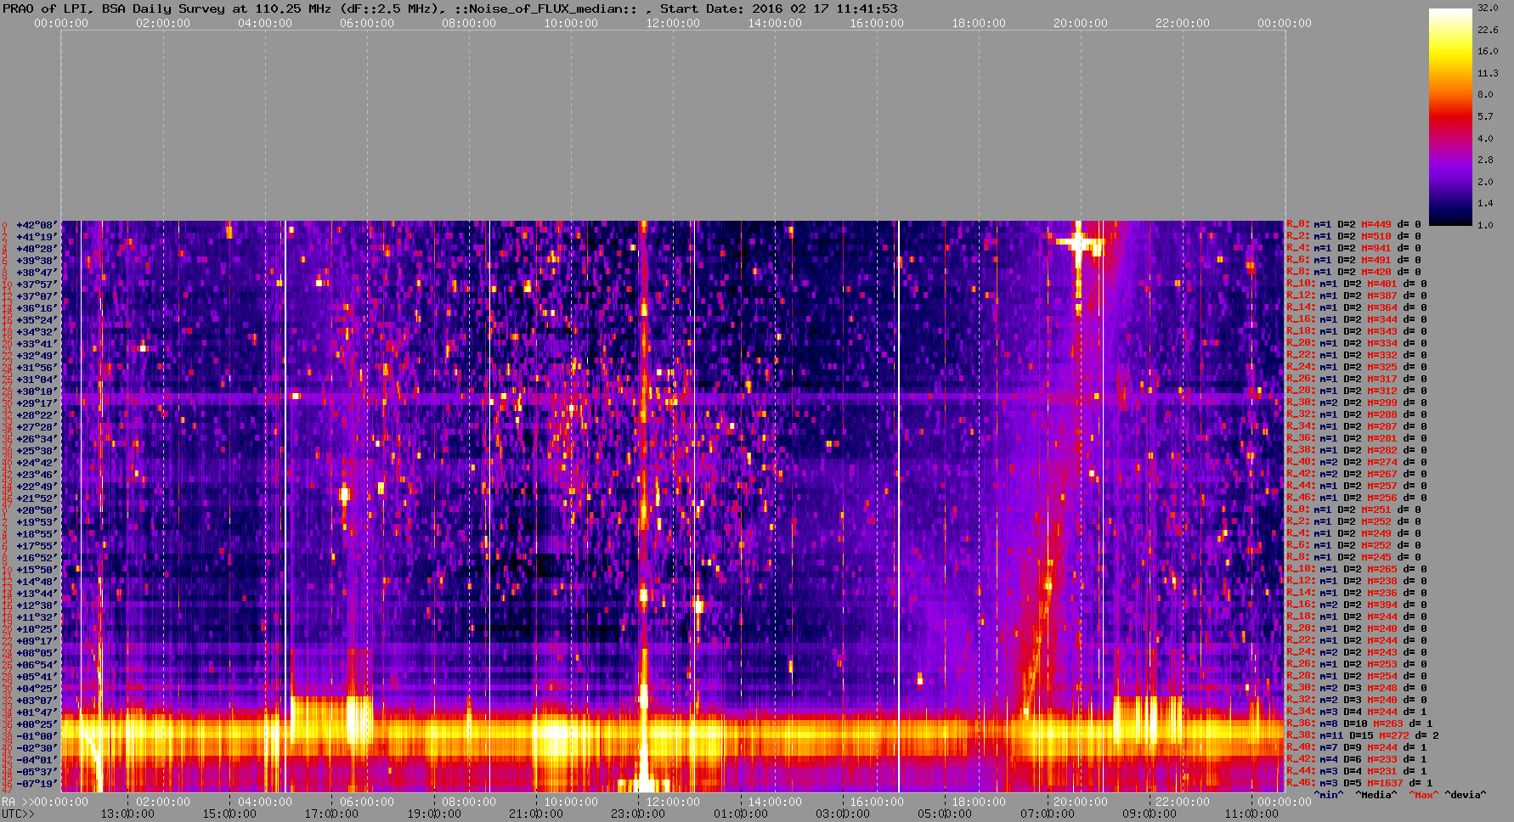Select the stats row with M=1637
This screenshot has width=1514, height=822.
pyautogui.click(x=1360, y=784)
